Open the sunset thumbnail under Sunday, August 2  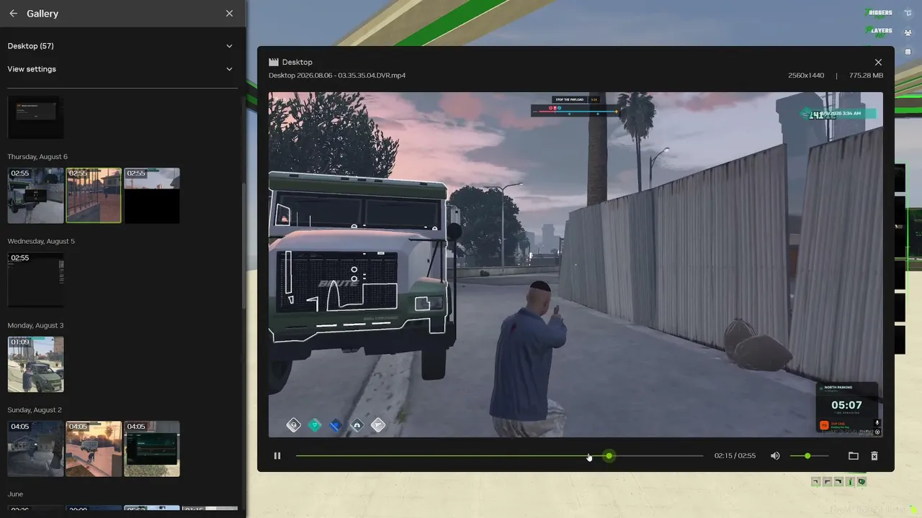coord(94,449)
